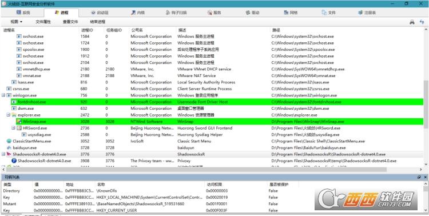Screen dimensions: 429x216
Task: Open the 注册表 tab
Action: click(367, 13)
